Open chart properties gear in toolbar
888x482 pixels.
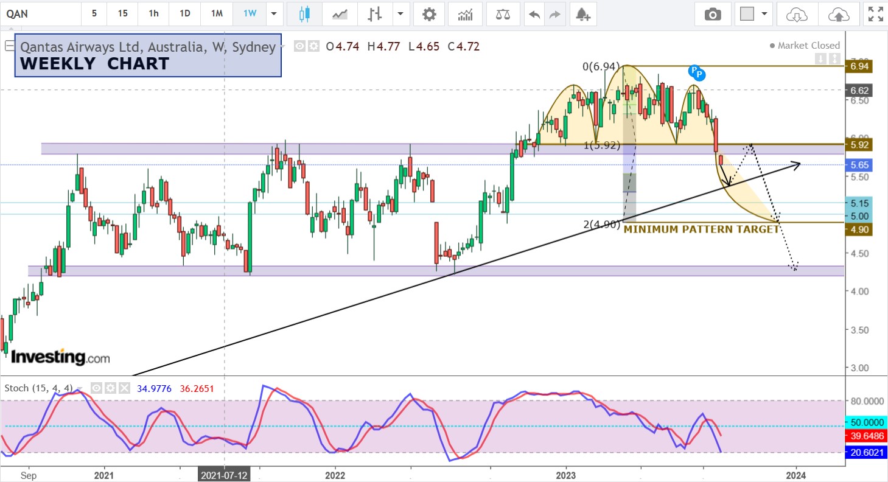coord(429,13)
